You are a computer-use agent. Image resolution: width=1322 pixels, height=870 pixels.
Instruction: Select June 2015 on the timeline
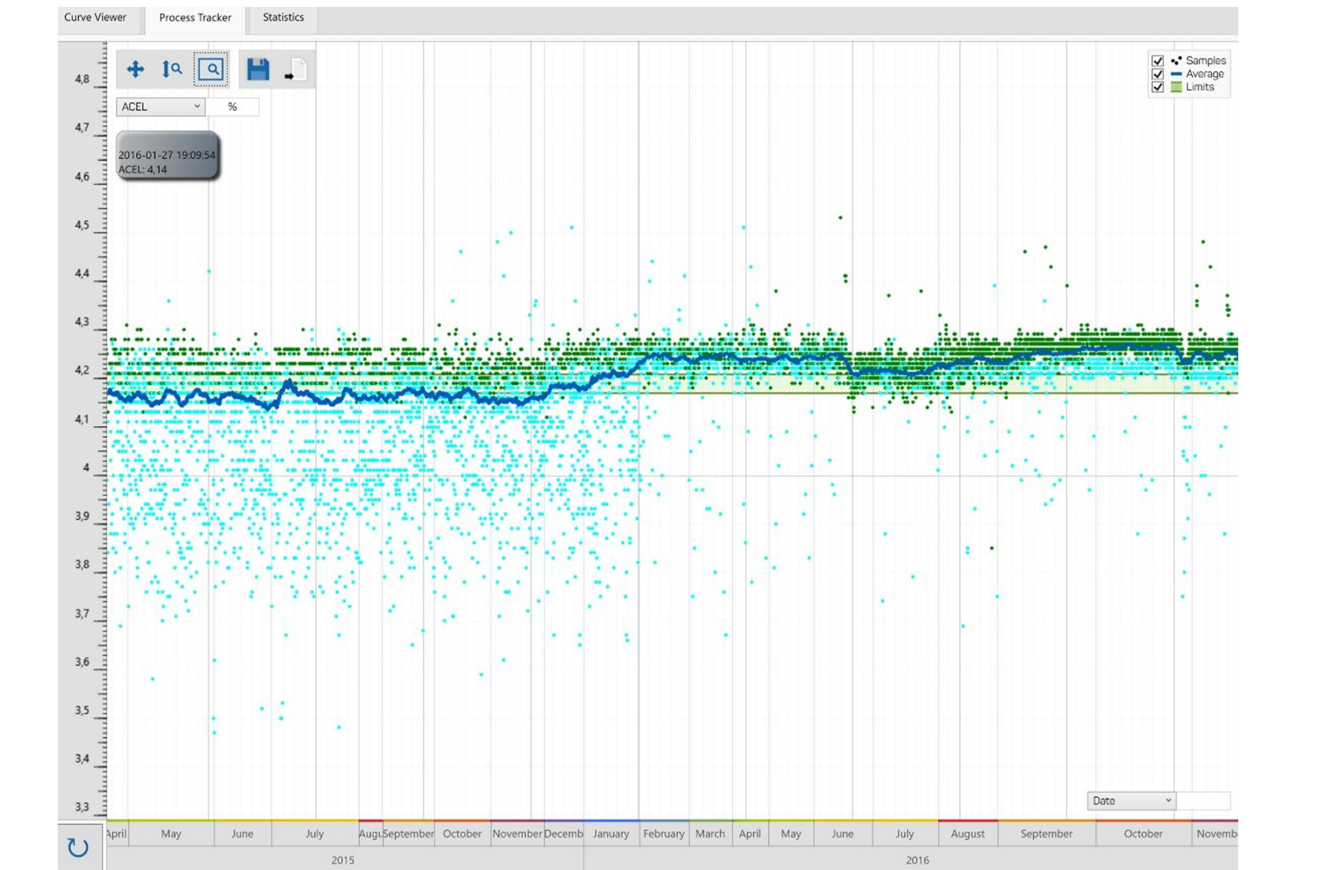pyautogui.click(x=242, y=834)
